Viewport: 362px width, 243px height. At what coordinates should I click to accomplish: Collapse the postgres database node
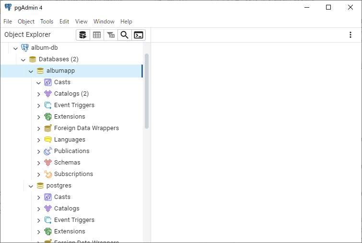31,186
